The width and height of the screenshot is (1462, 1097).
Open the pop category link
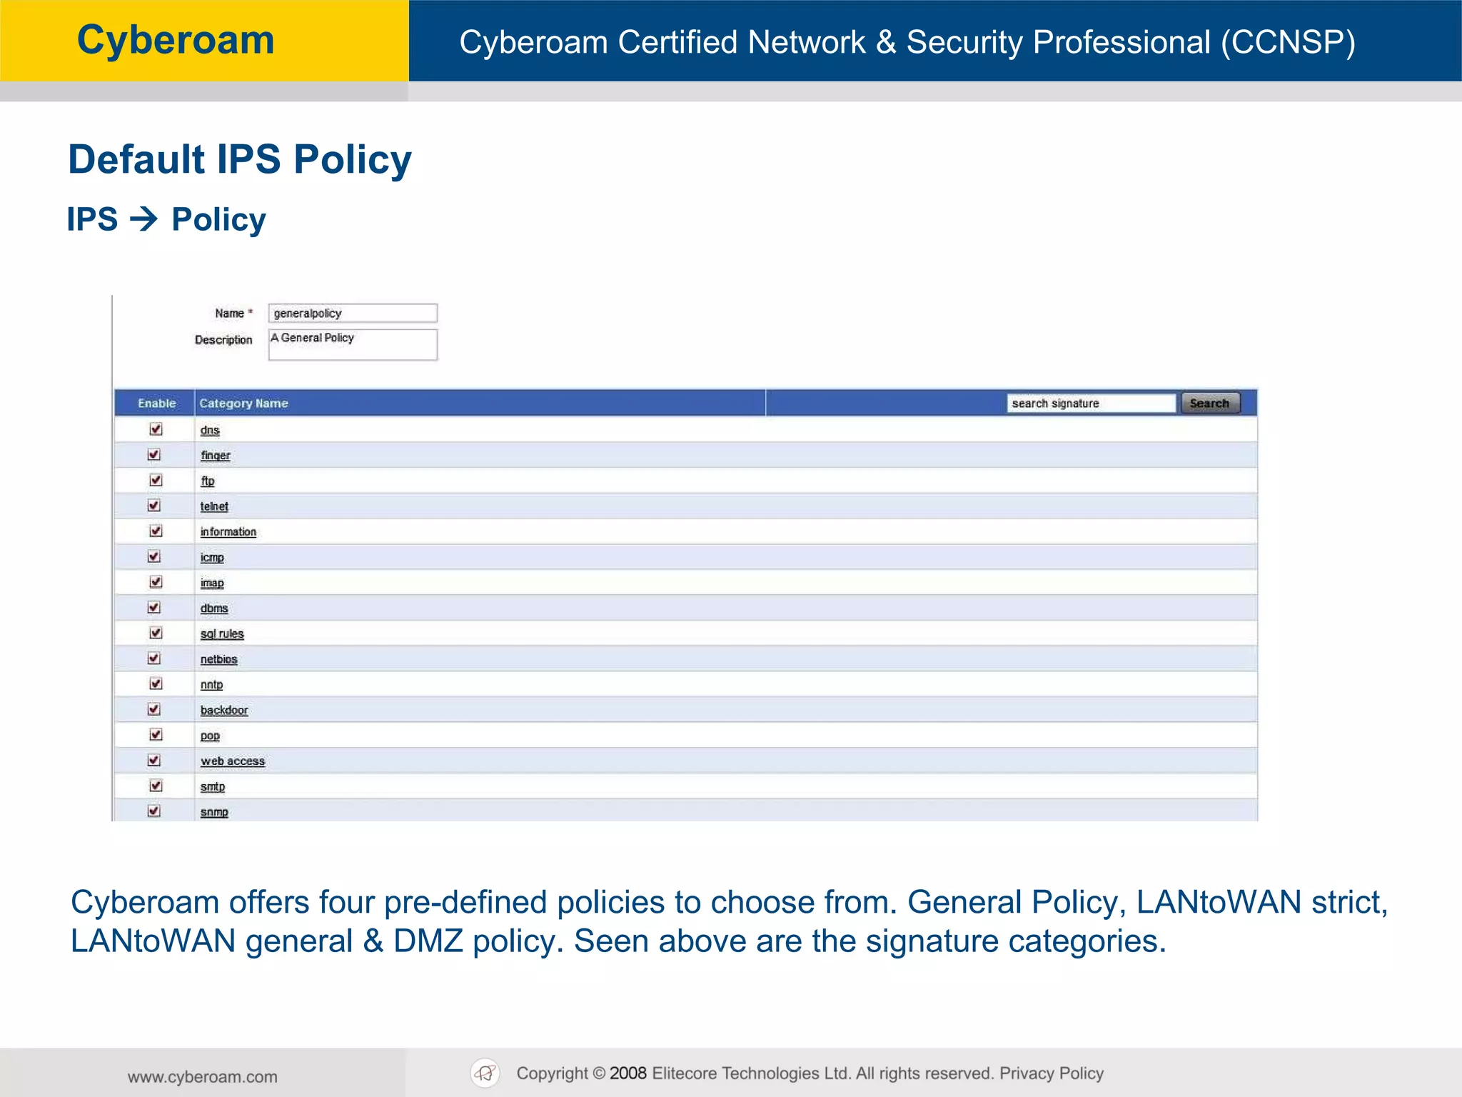click(210, 736)
